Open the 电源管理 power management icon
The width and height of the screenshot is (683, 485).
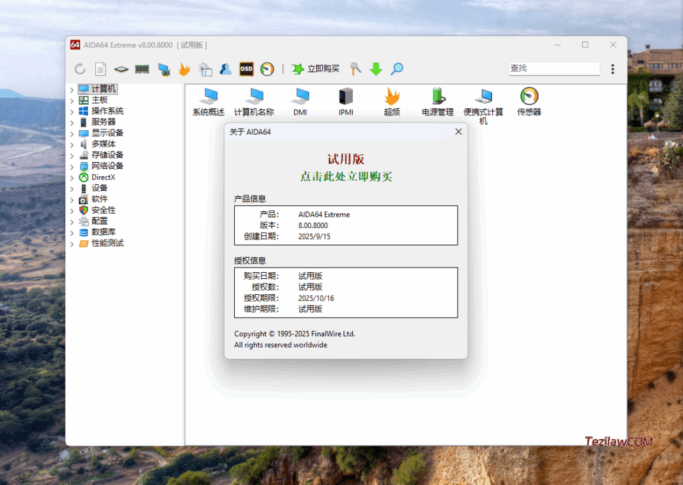click(x=438, y=101)
